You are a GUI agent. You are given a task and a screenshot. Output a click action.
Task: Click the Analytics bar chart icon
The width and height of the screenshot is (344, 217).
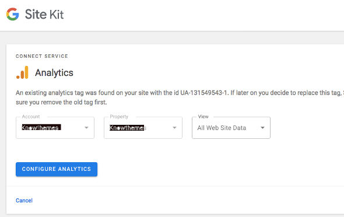(x=22, y=72)
